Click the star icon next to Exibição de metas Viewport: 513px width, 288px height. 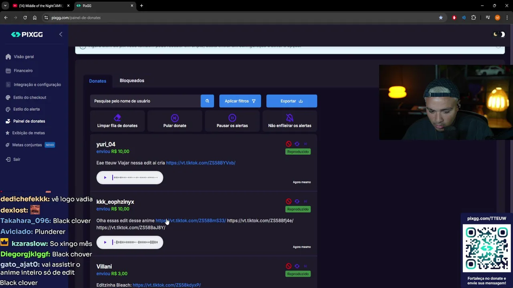click(8, 133)
